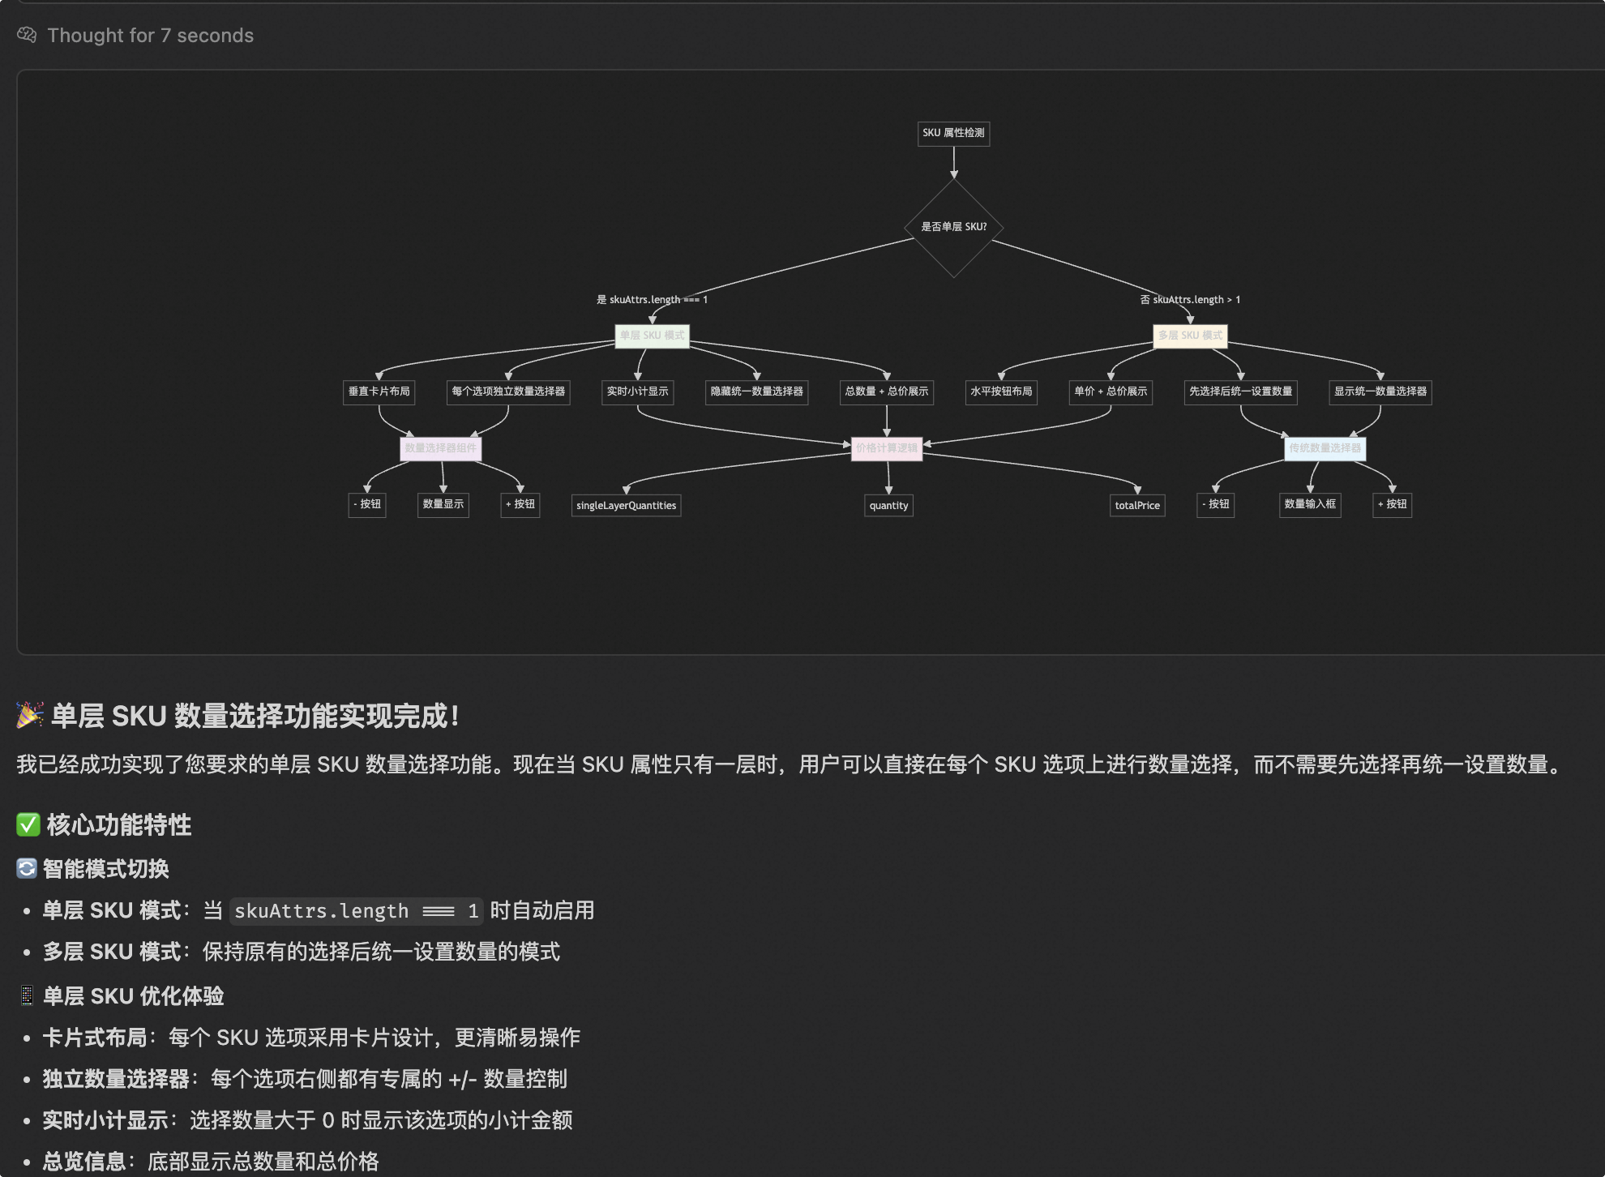The height and width of the screenshot is (1177, 1605).
Task: Click the green '单层 SKU 模式' node
Action: [652, 336]
